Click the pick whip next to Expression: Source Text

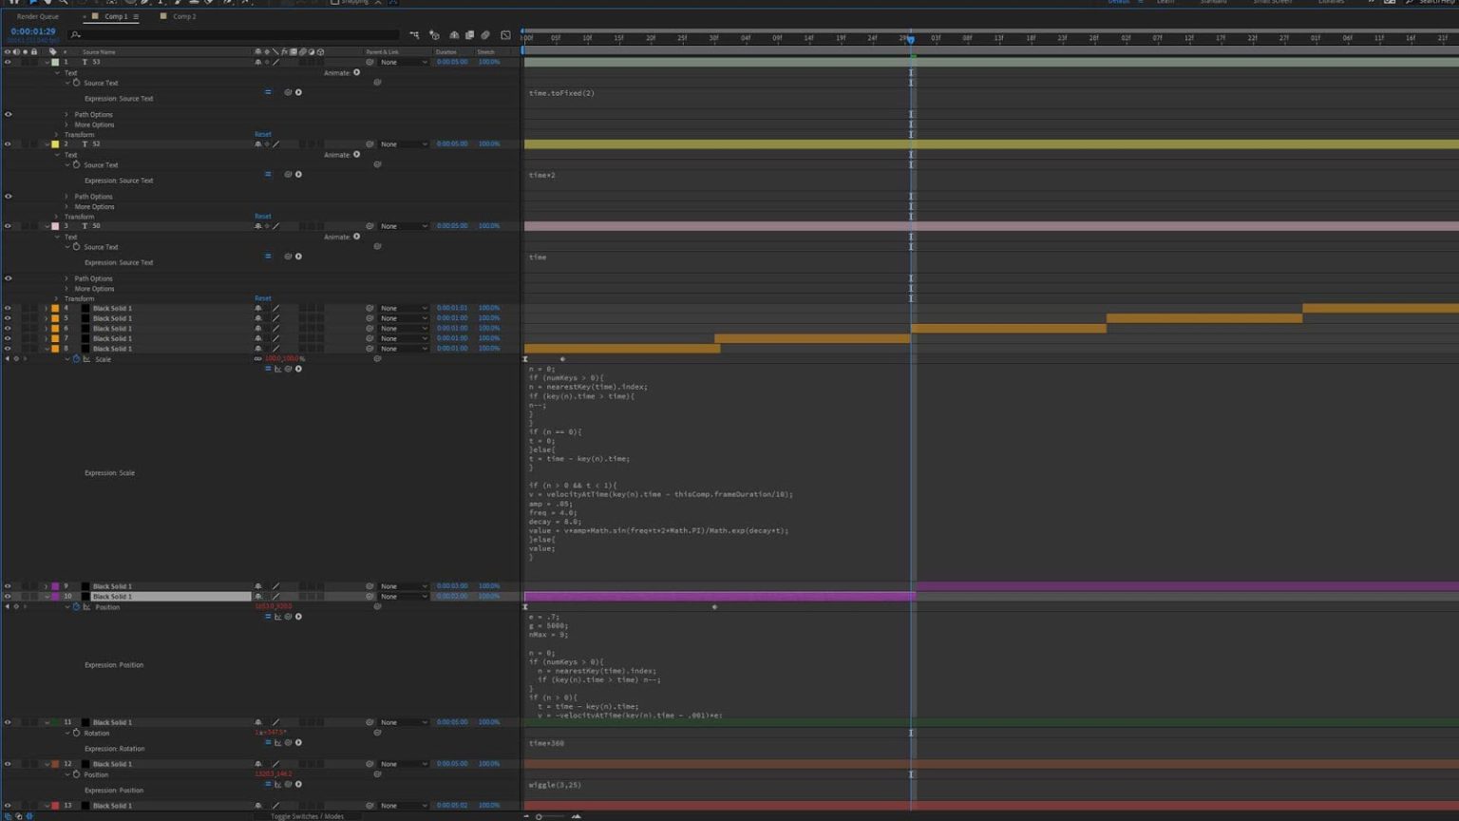(288, 92)
